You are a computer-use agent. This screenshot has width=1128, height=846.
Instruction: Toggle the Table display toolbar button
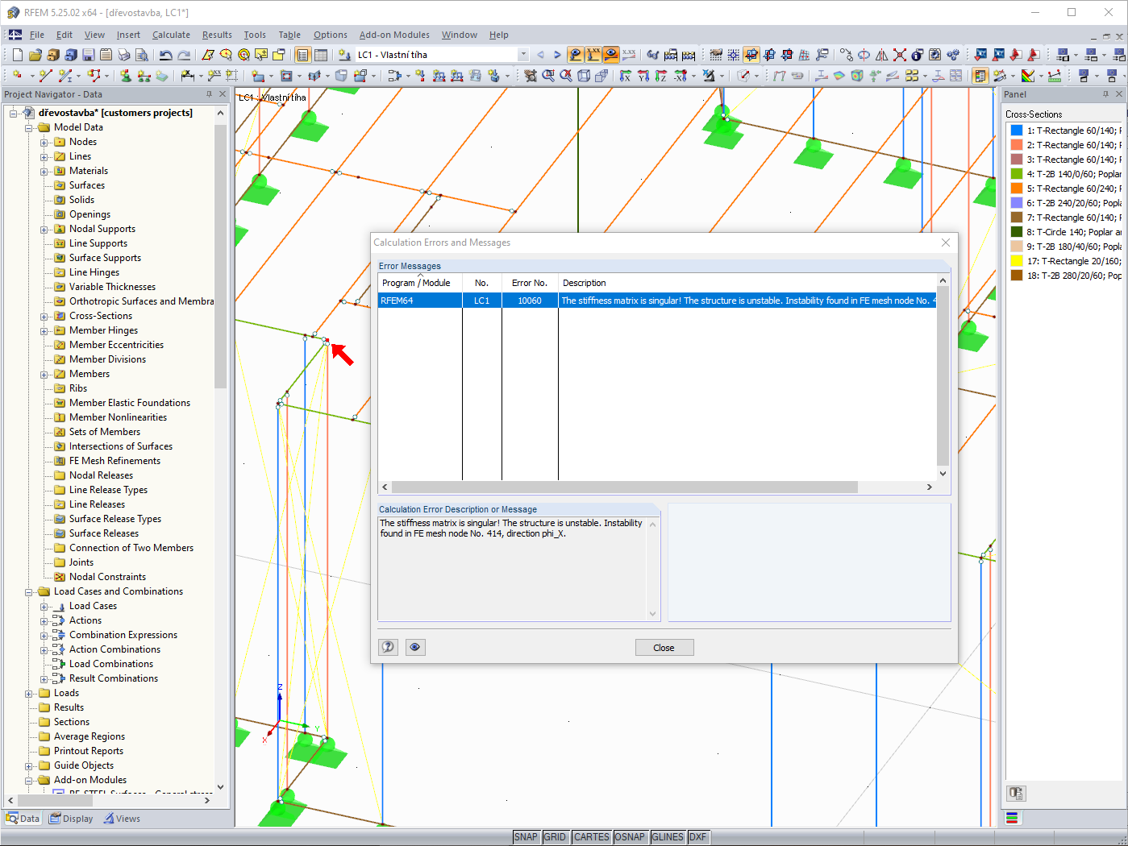click(x=321, y=55)
